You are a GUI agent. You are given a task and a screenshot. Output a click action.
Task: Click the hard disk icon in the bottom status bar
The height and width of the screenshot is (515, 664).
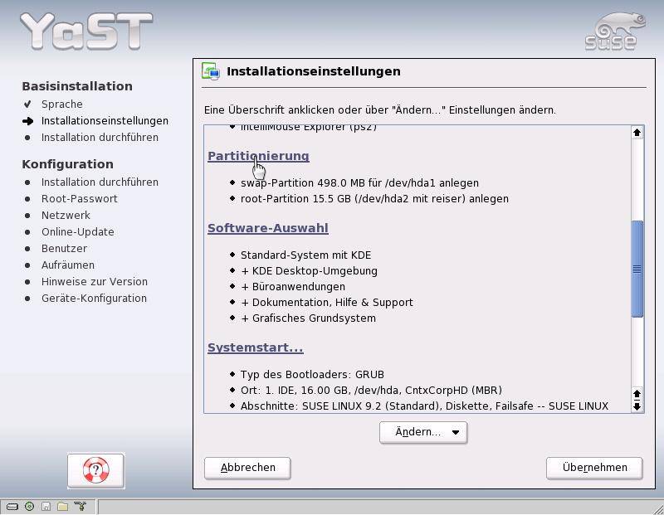12,506
